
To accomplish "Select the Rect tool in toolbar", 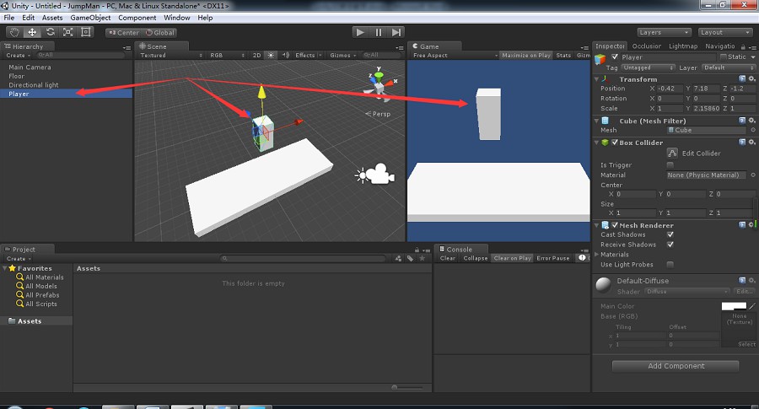I will click(x=86, y=32).
